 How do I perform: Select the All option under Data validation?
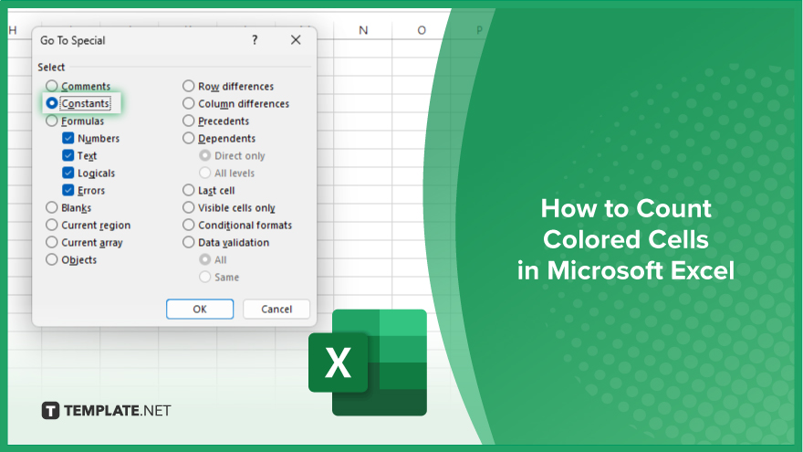tap(204, 259)
